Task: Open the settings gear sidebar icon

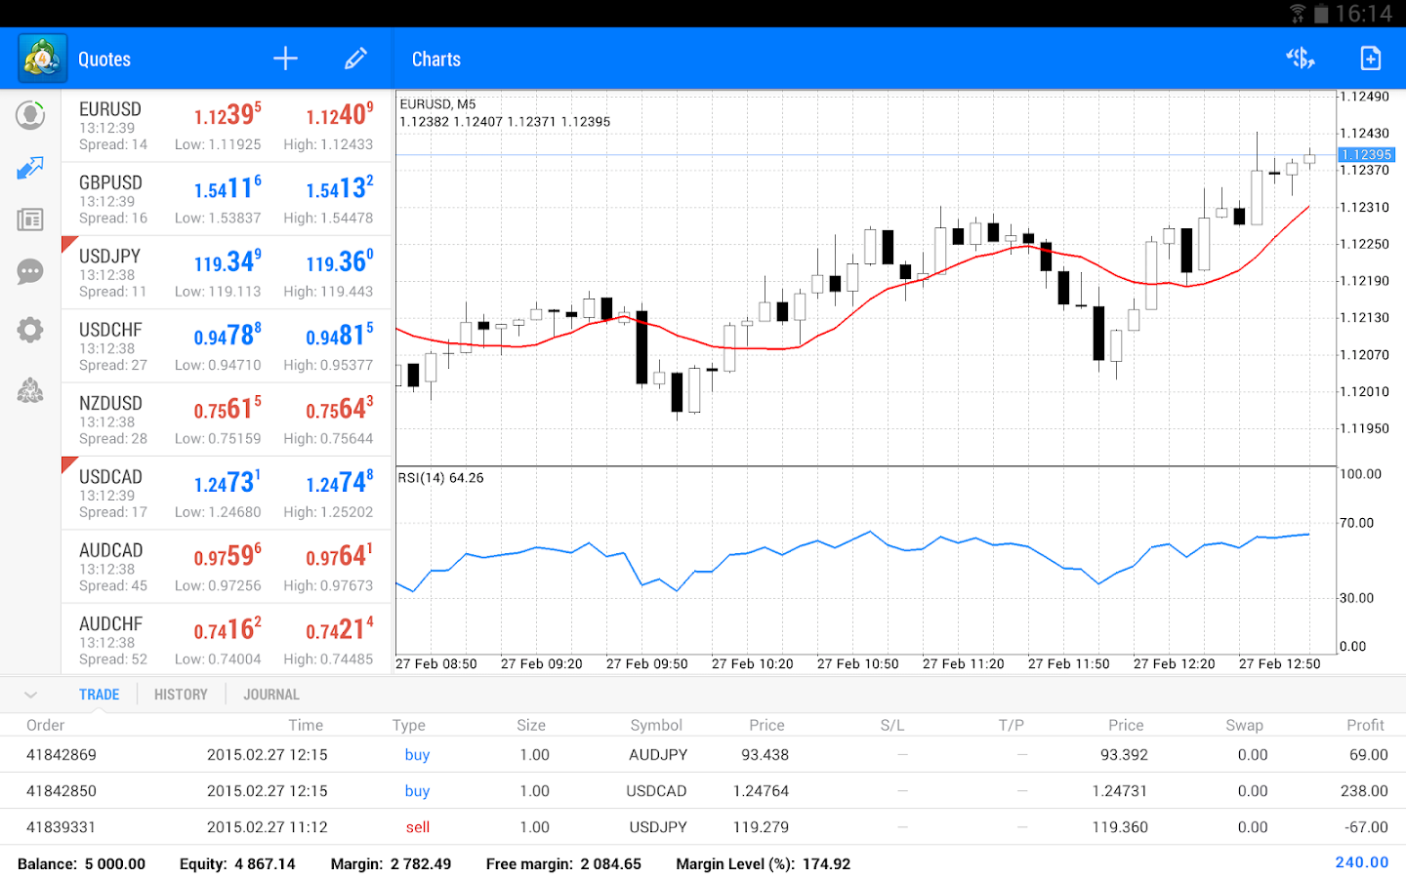Action: (x=30, y=330)
